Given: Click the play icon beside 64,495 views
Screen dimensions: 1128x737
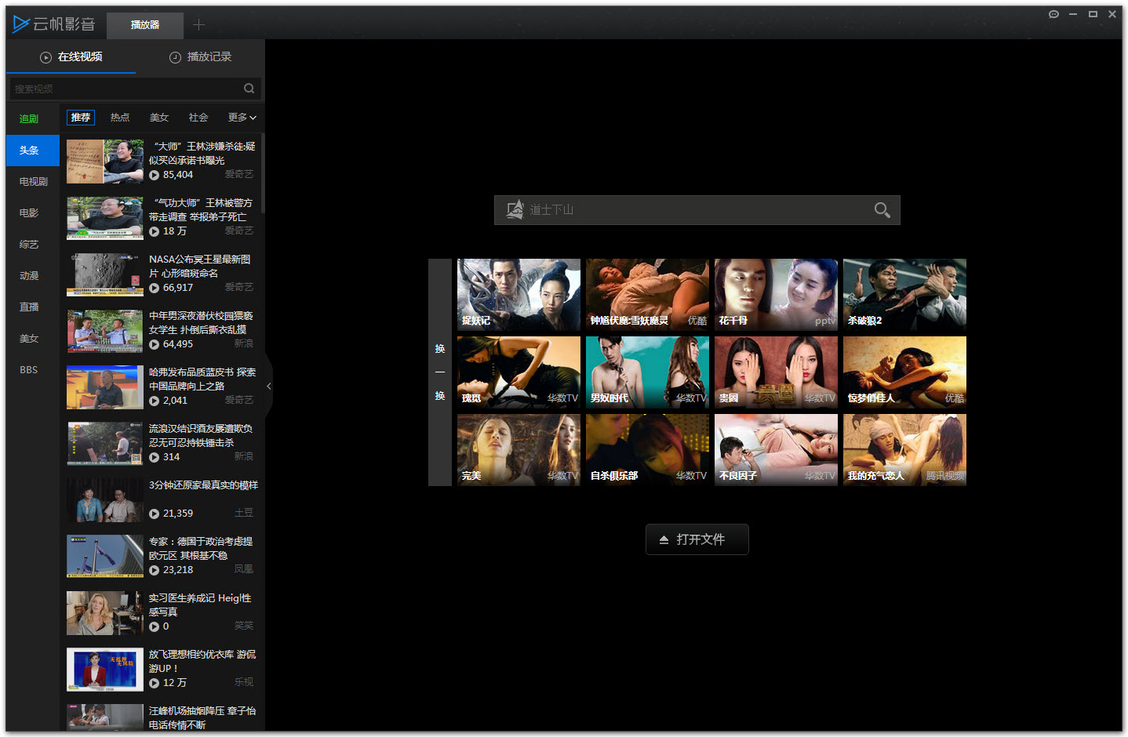Looking at the screenshot, I should tap(155, 344).
